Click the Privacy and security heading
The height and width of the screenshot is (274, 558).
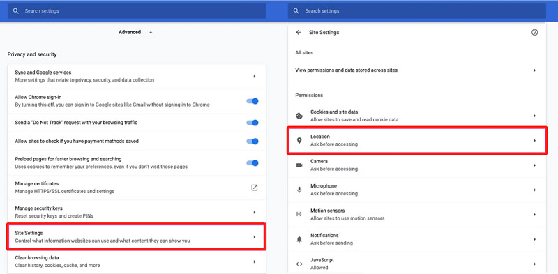[x=32, y=54]
